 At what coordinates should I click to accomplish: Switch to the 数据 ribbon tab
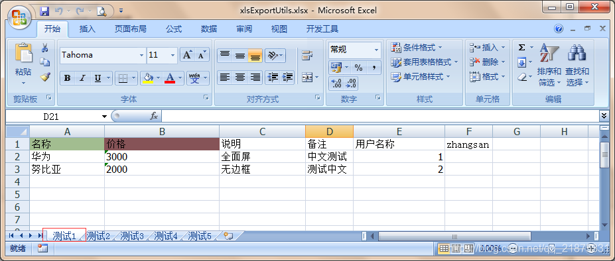[209, 29]
